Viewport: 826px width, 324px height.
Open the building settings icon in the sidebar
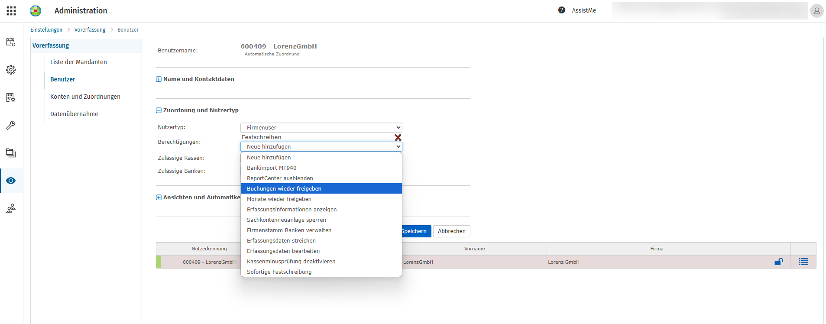point(11,97)
